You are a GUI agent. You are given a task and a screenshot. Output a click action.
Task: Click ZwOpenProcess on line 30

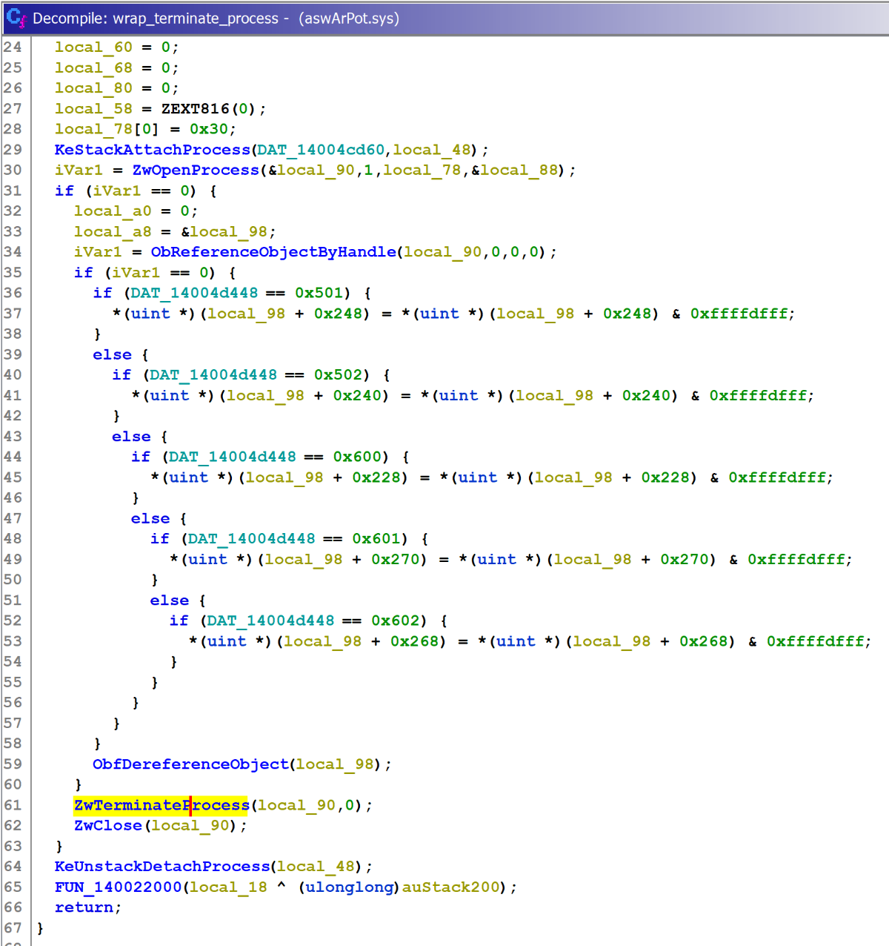coord(196,171)
